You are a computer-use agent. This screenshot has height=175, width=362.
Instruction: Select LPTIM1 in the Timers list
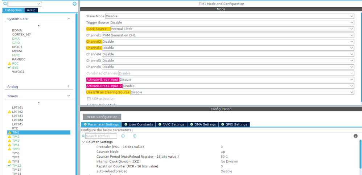click(x=17, y=107)
